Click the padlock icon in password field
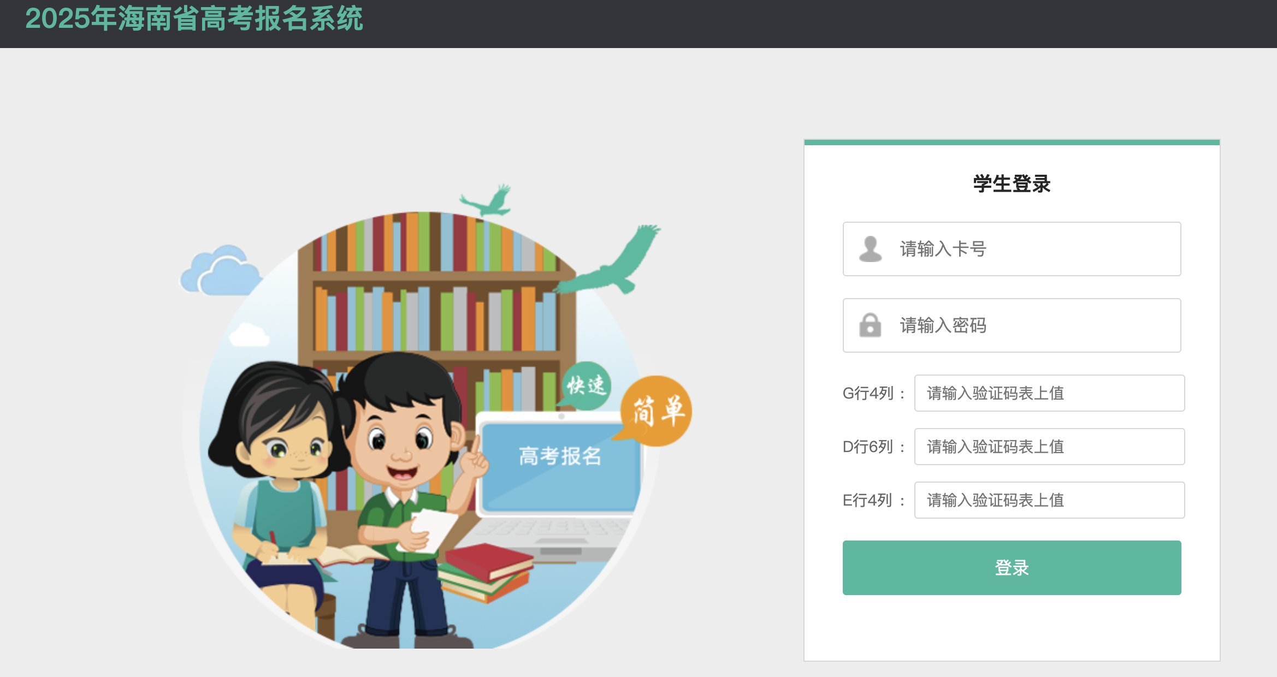 pos(870,325)
